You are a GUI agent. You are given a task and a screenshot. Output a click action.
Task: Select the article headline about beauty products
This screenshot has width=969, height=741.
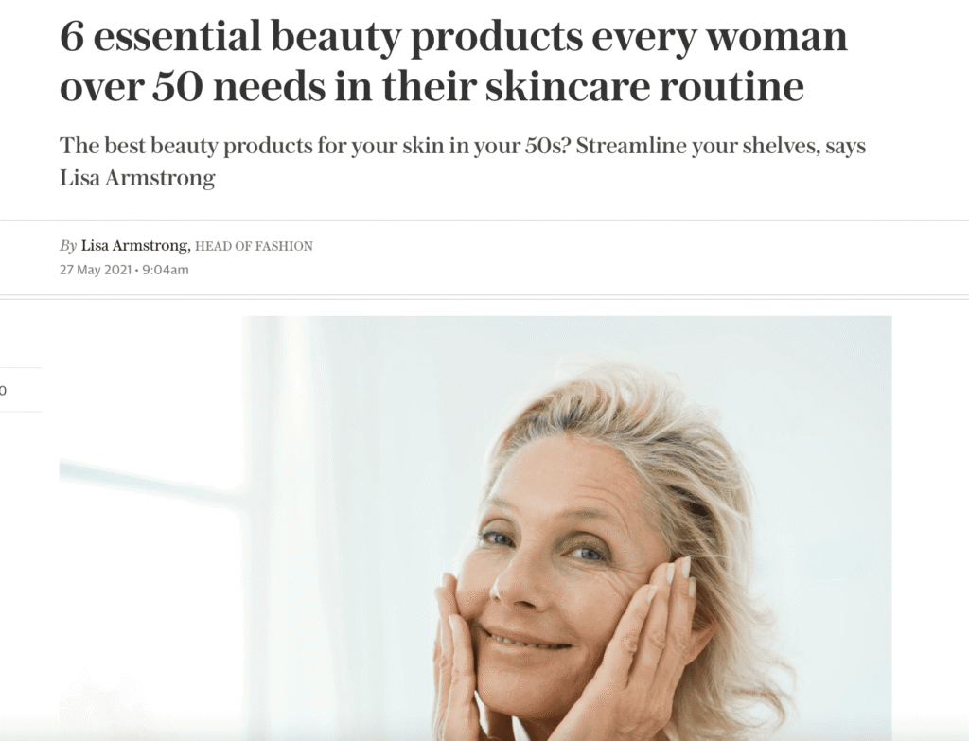[453, 62]
